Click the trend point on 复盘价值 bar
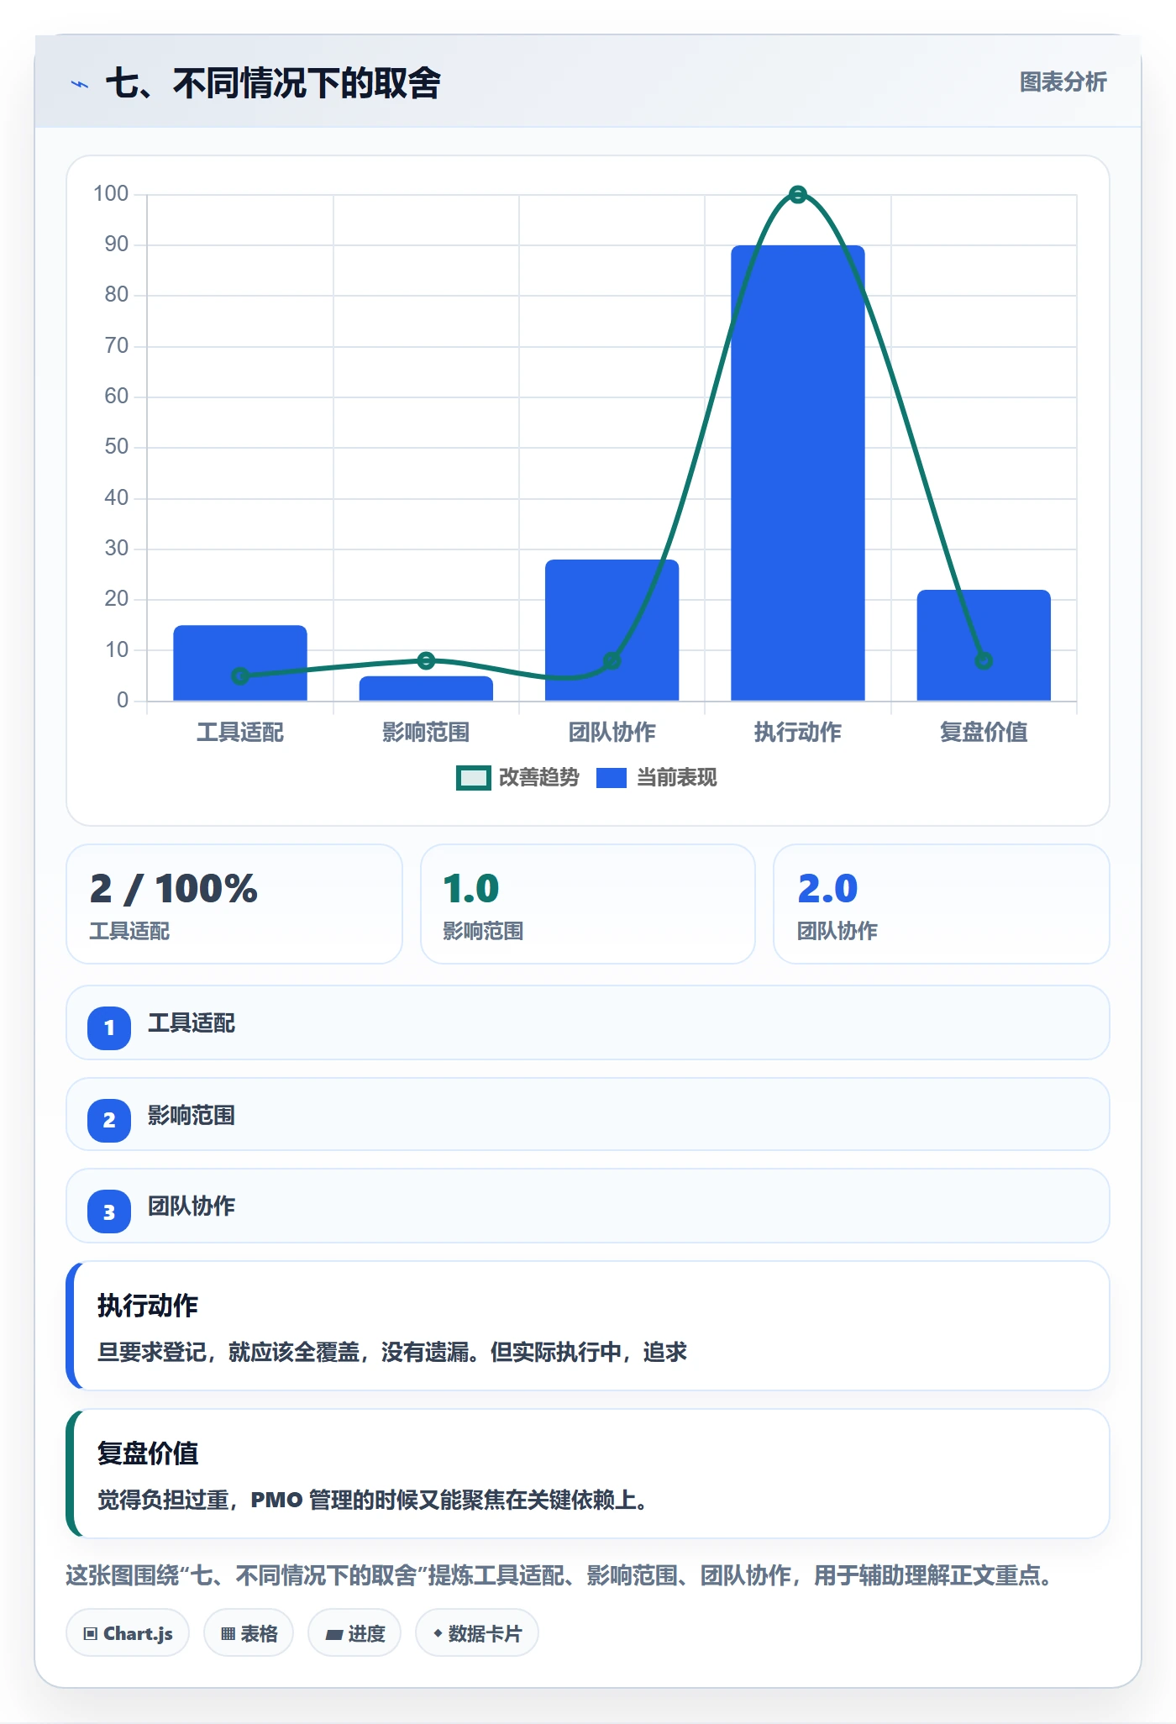The height and width of the screenshot is (1724, 1176). (984, 661)
